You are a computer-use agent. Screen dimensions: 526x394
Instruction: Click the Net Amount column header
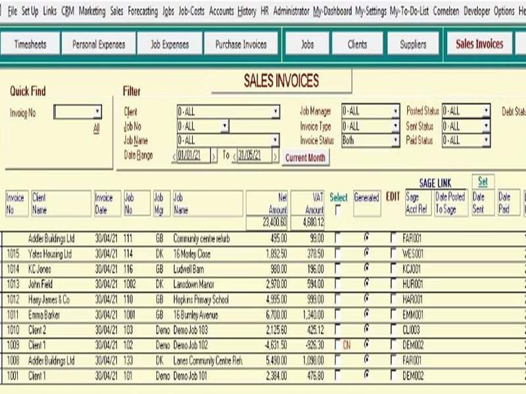pos(267,203)
